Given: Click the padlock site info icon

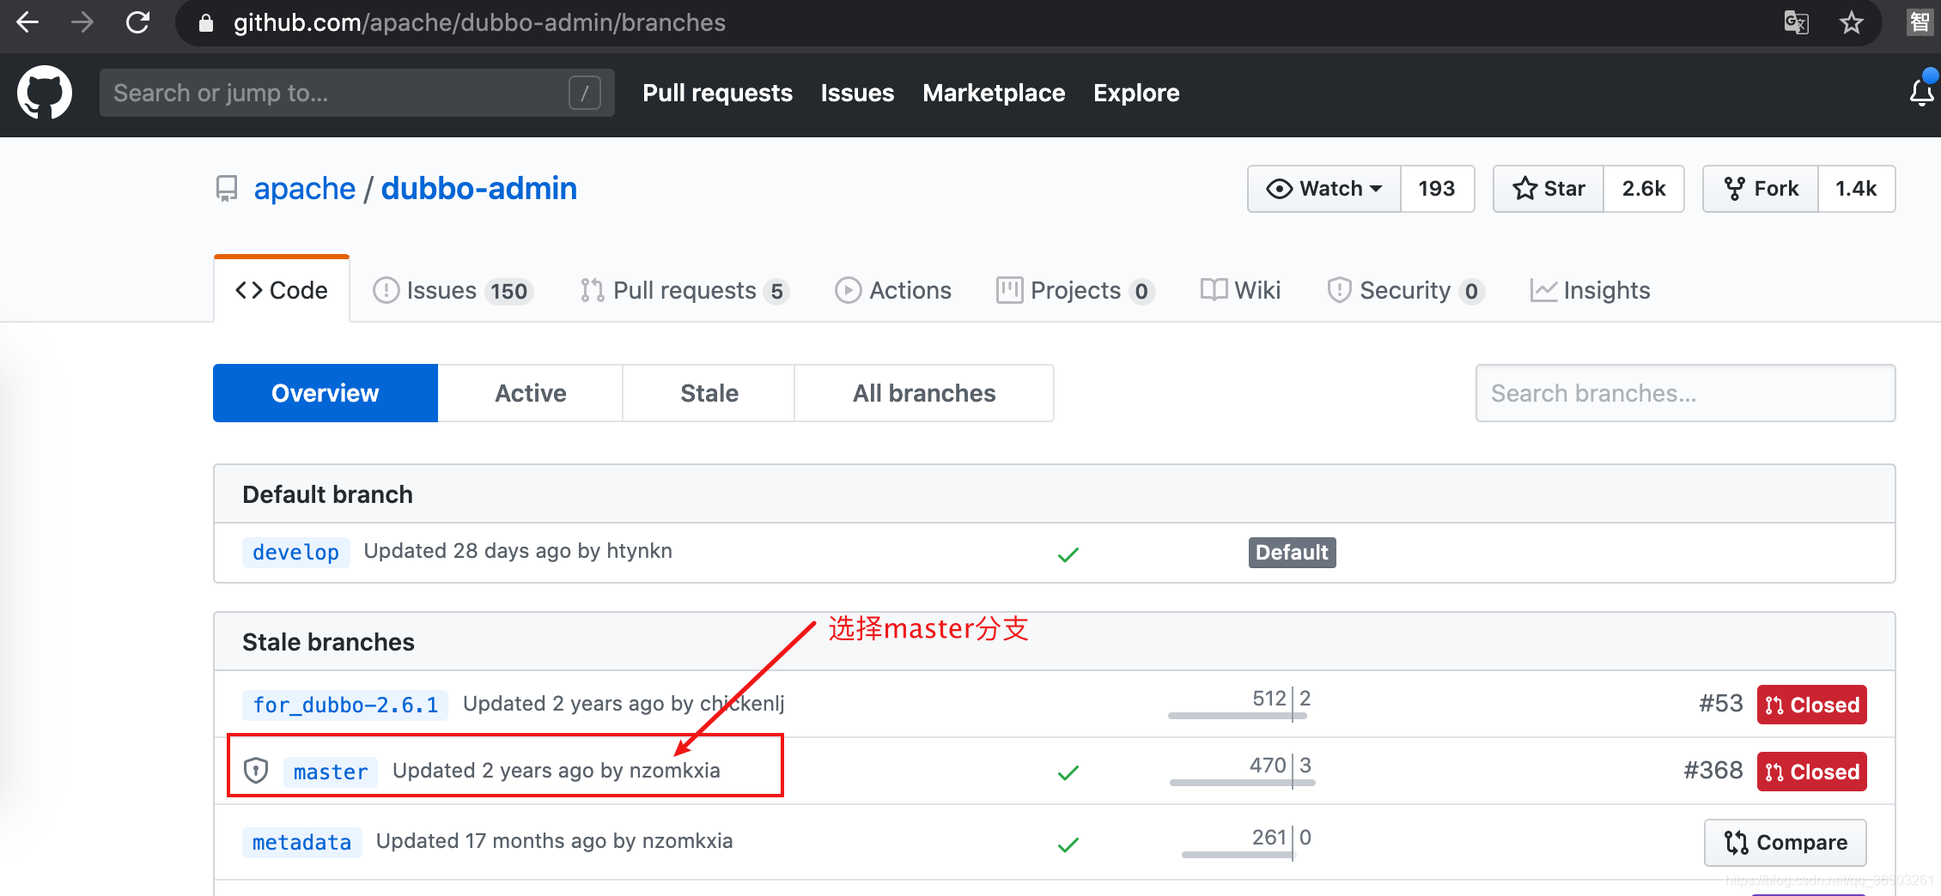Looking at the screenshot, I should coord(206,23).
